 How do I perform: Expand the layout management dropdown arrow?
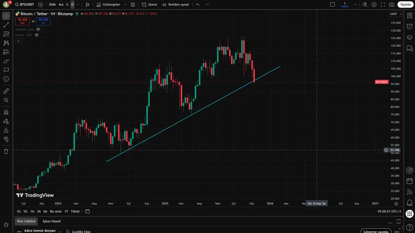(355, 4)
